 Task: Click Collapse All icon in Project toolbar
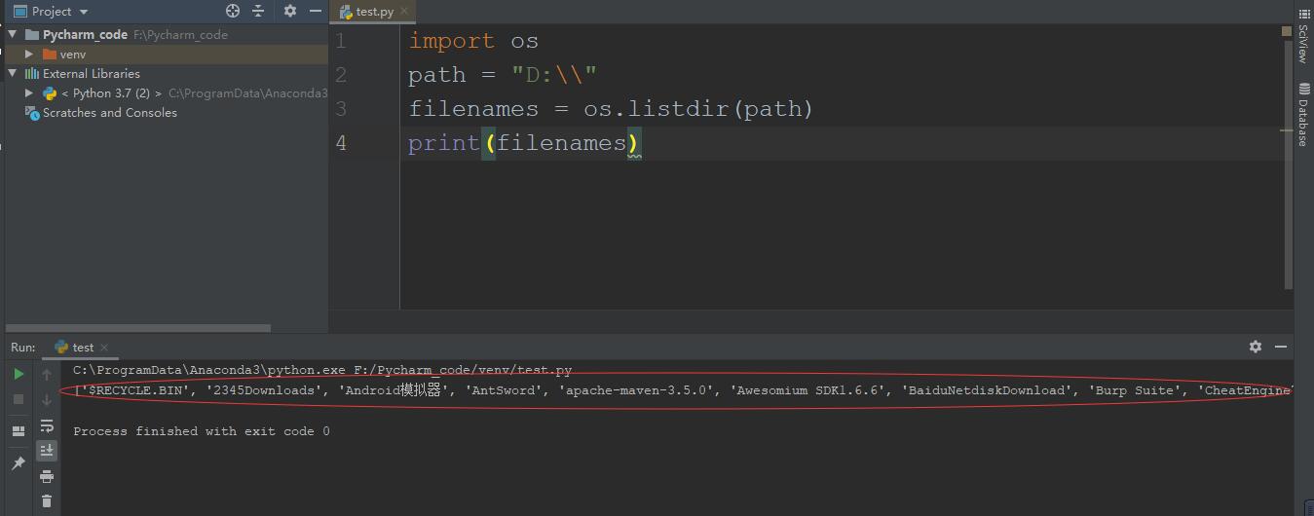[258, 11]
